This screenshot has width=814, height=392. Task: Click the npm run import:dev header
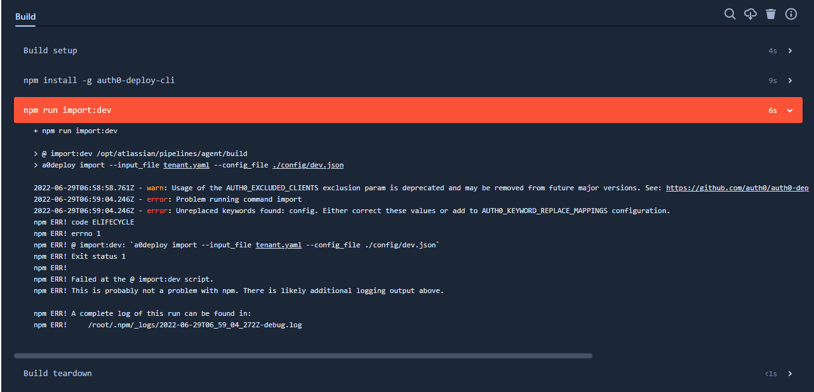pos(408,110)
